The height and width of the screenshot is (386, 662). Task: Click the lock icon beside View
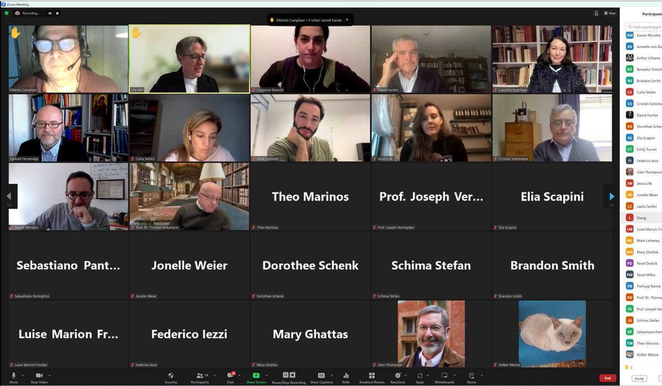[x=596, y=13]
